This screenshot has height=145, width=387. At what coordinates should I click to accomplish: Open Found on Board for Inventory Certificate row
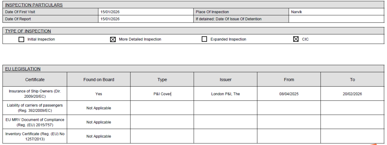[99, 136]
